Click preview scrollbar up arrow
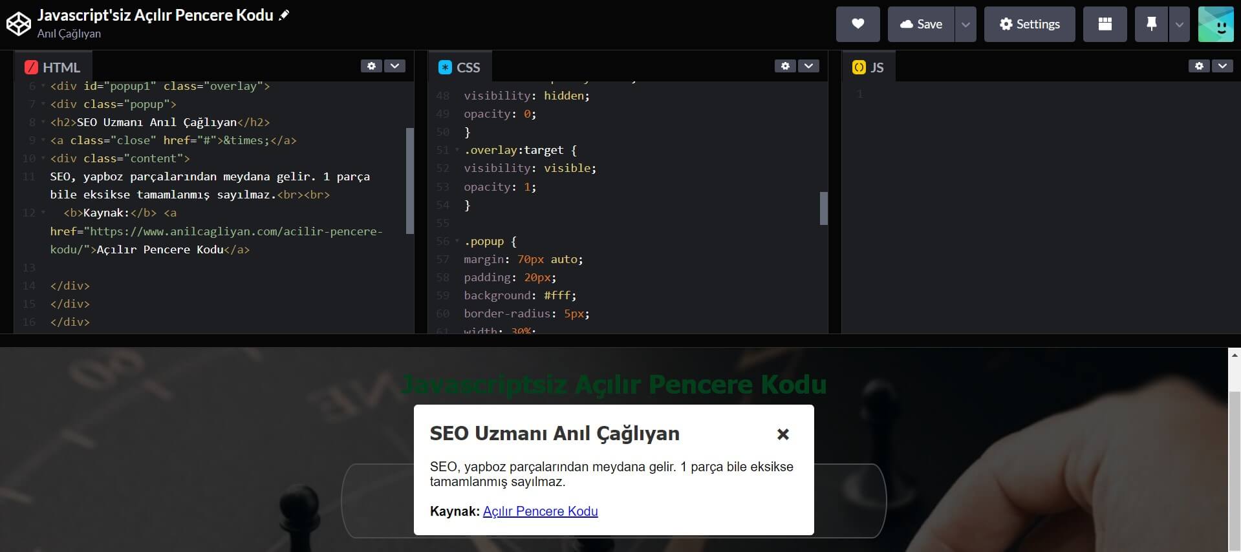Screen dimensions: 1241x552 click(1235, 355)
